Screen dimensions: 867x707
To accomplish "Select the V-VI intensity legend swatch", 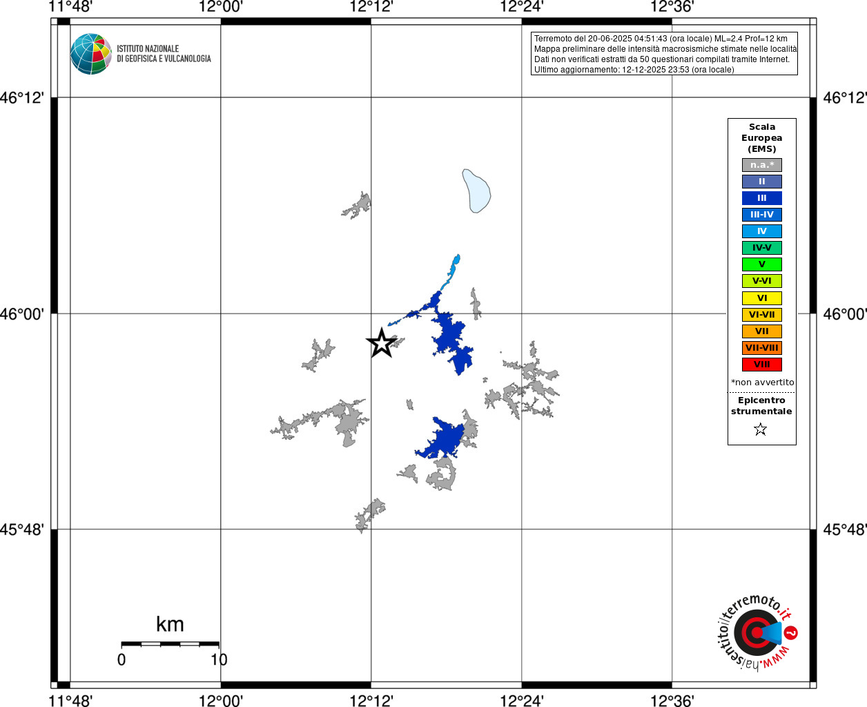I will pos(762,281).
